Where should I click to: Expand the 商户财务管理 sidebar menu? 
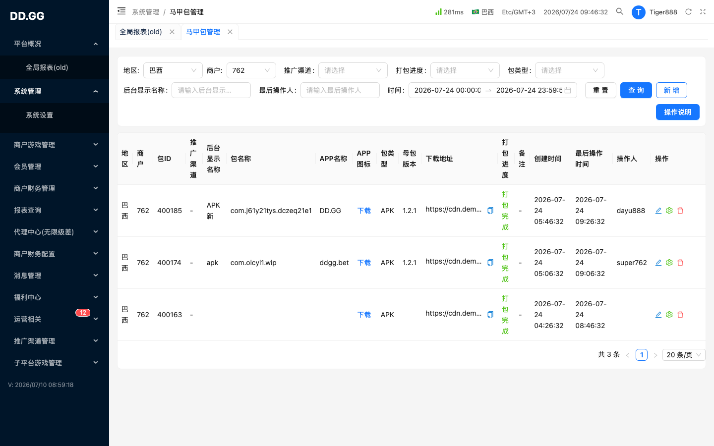click(55, 188)
